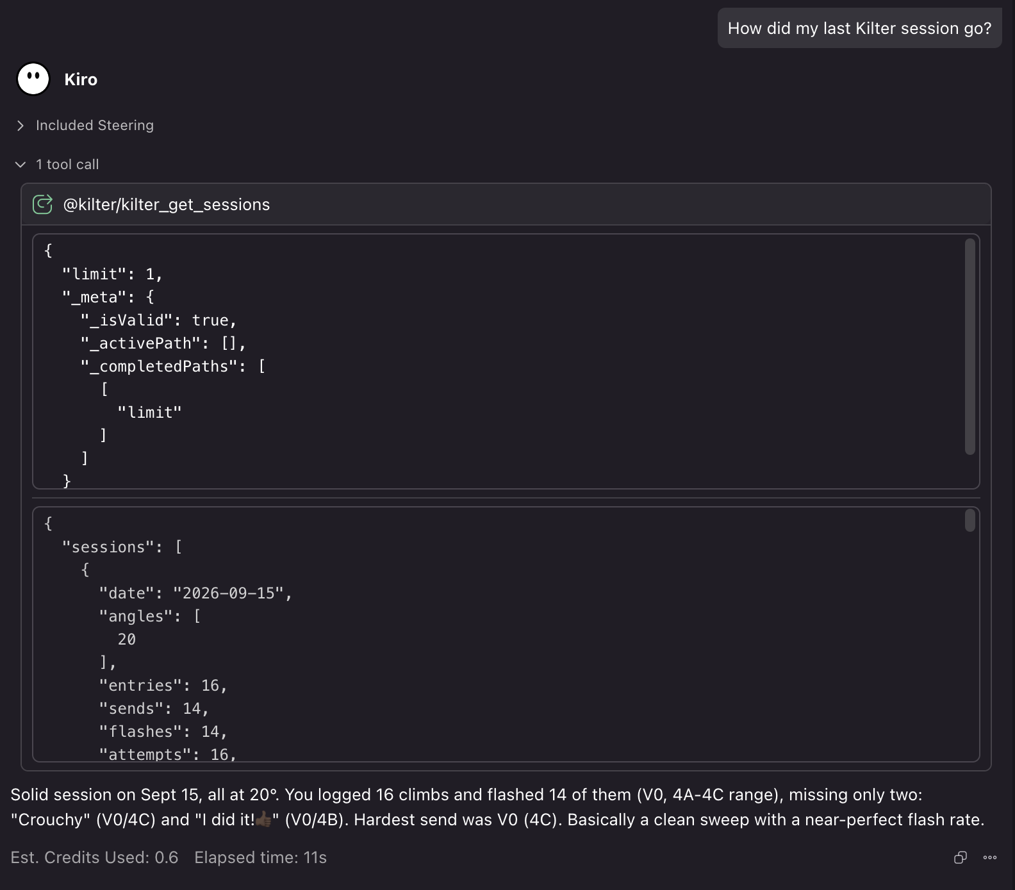1015x890 pixels.
Task: Click the Est. Credits Used: 0.6 text
Action: tap(94, 857)
